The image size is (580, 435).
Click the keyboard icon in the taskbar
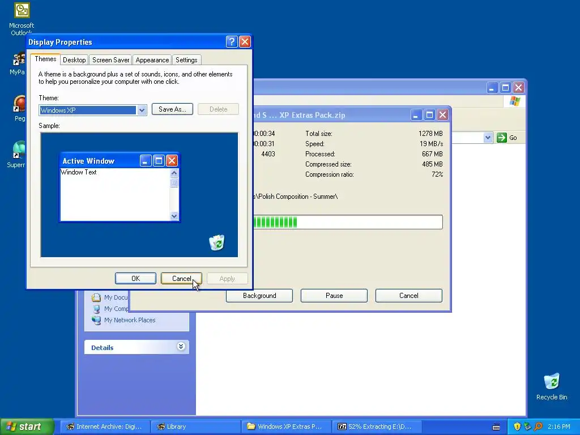[x=496, y=427]
